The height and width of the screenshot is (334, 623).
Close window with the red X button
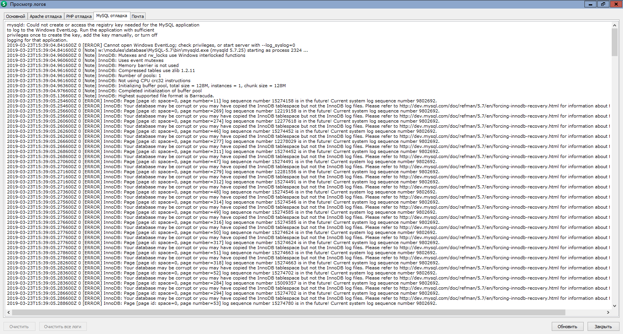[616, 4]
